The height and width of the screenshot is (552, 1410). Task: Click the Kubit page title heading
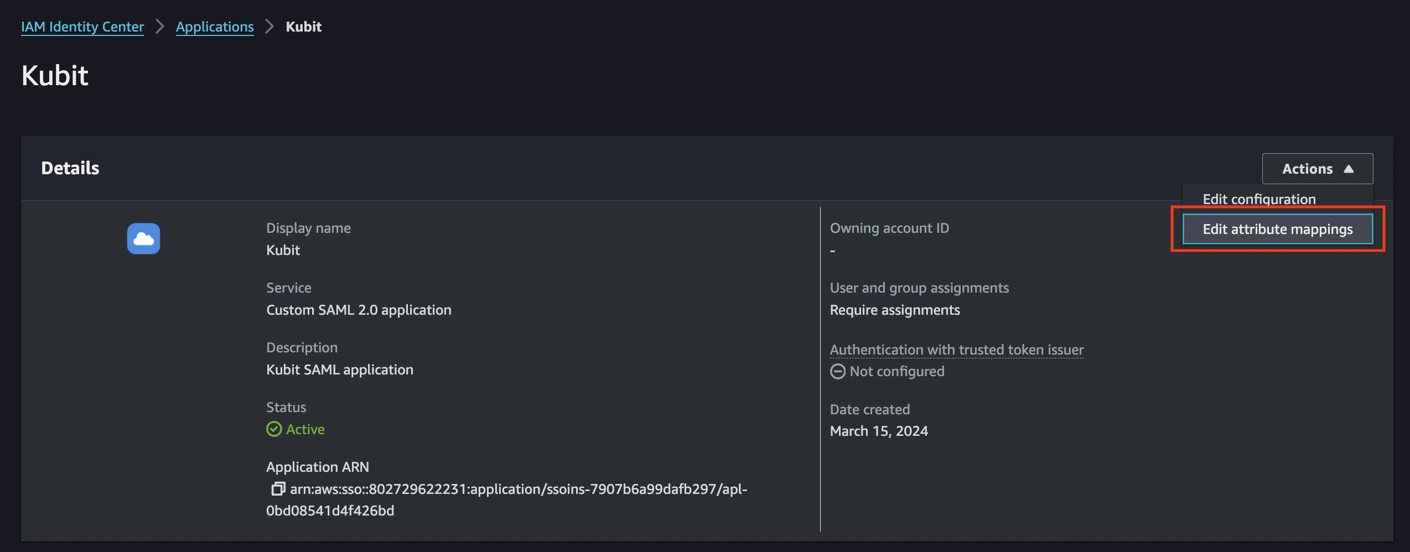55,75
